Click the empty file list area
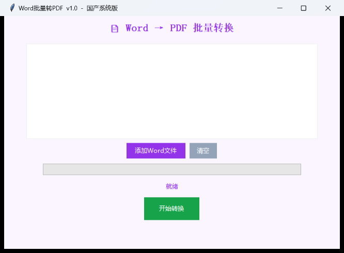Image resolution: width=344 pixels, height=253 pixels. tap(172, 91)
